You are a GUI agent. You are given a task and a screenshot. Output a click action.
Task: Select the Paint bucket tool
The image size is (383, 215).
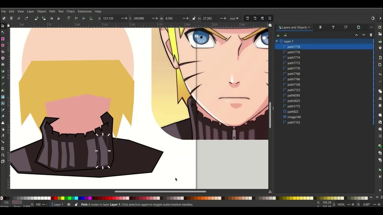pyautogui.click(x=3, y=116)
